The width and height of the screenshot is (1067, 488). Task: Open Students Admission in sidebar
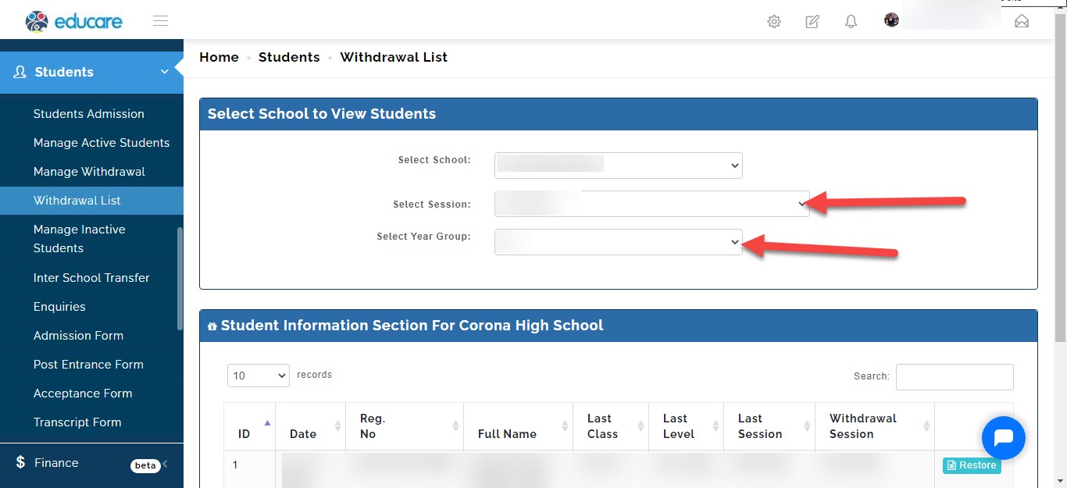89,114
